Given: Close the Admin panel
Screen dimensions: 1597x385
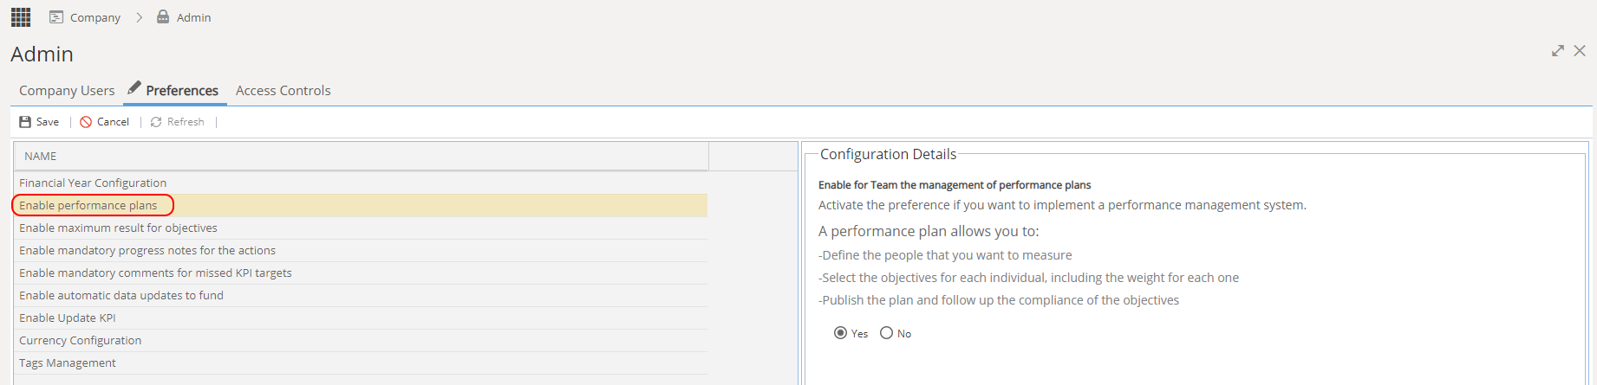Looking at the screenshot, I should point(1580,51).
